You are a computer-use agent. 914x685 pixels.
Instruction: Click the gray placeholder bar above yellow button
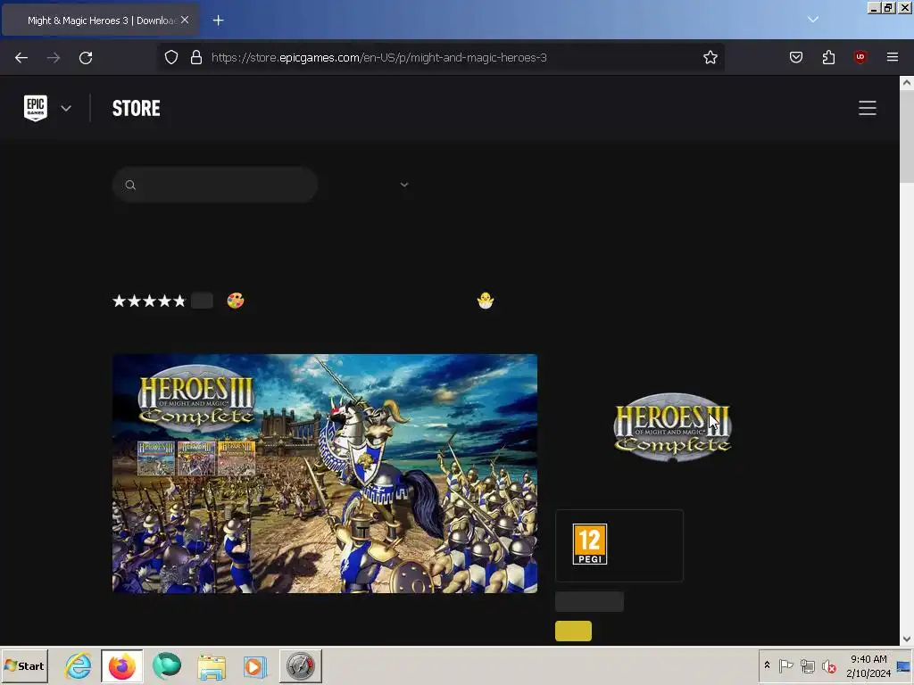pyautogui.click(x=589, y=601)
